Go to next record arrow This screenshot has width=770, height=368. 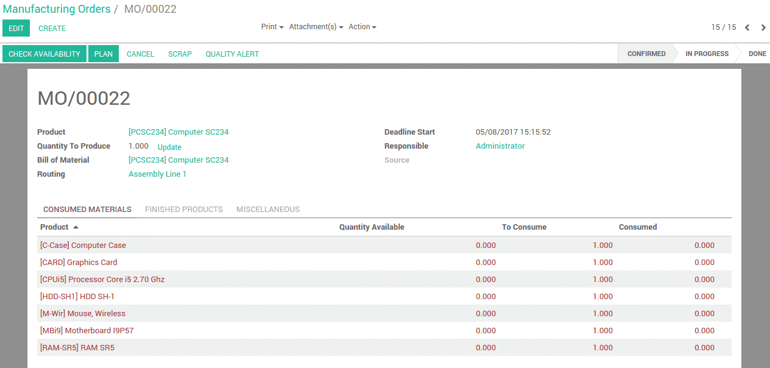(x=763, y=27)
